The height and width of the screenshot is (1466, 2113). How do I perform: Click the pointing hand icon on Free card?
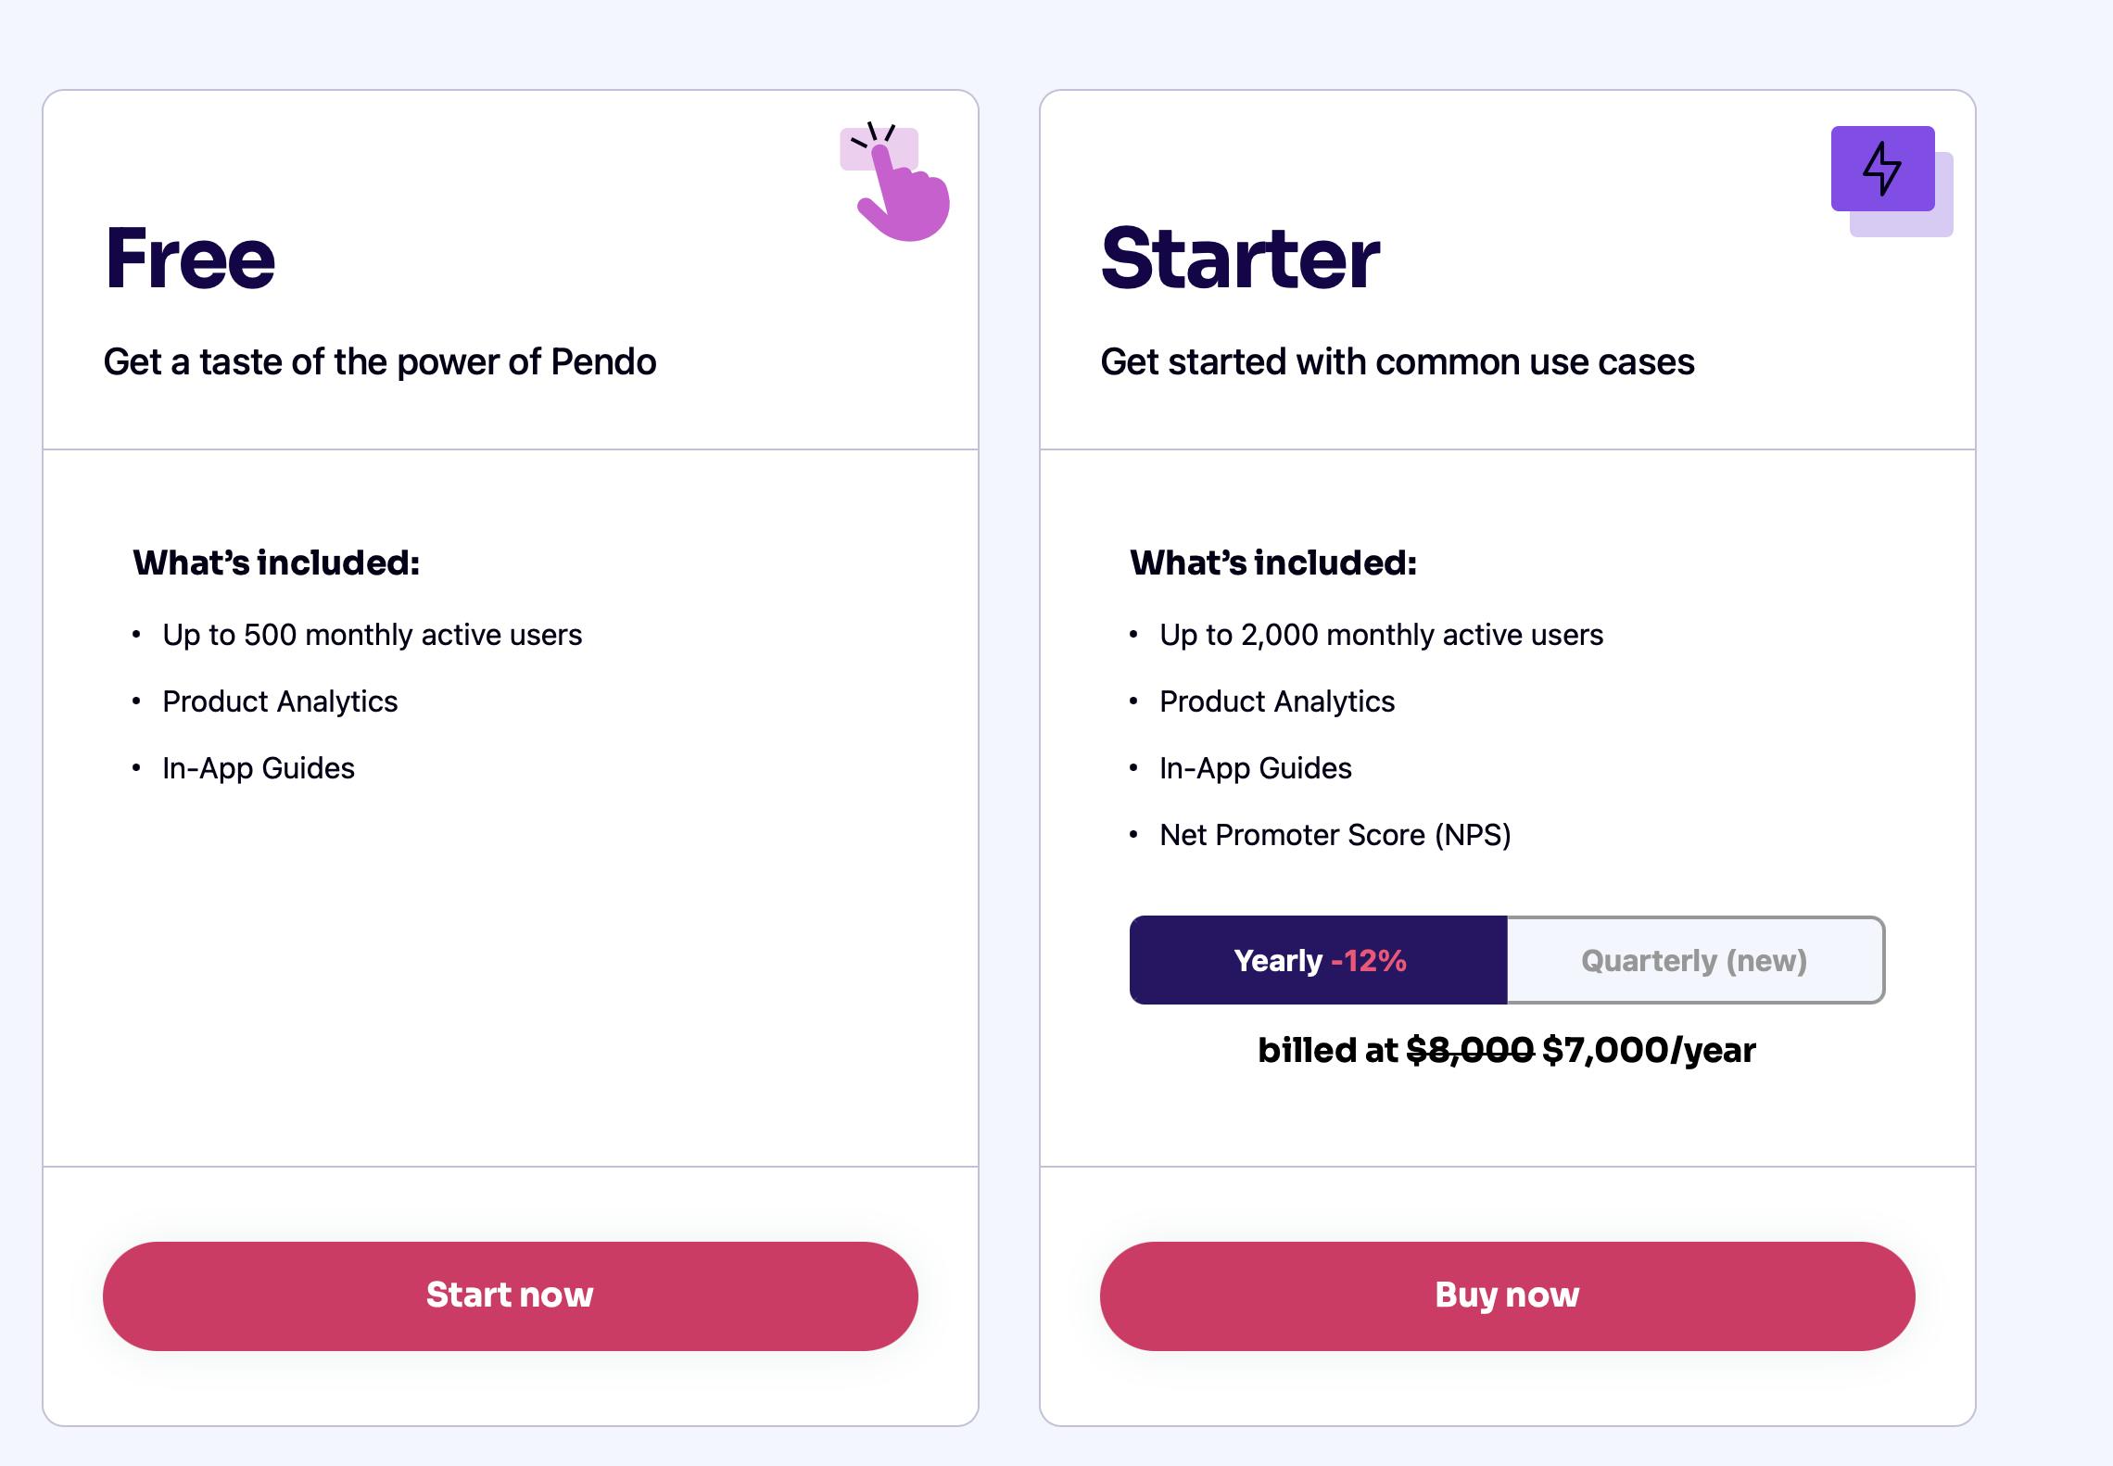(x=895, y=183)
